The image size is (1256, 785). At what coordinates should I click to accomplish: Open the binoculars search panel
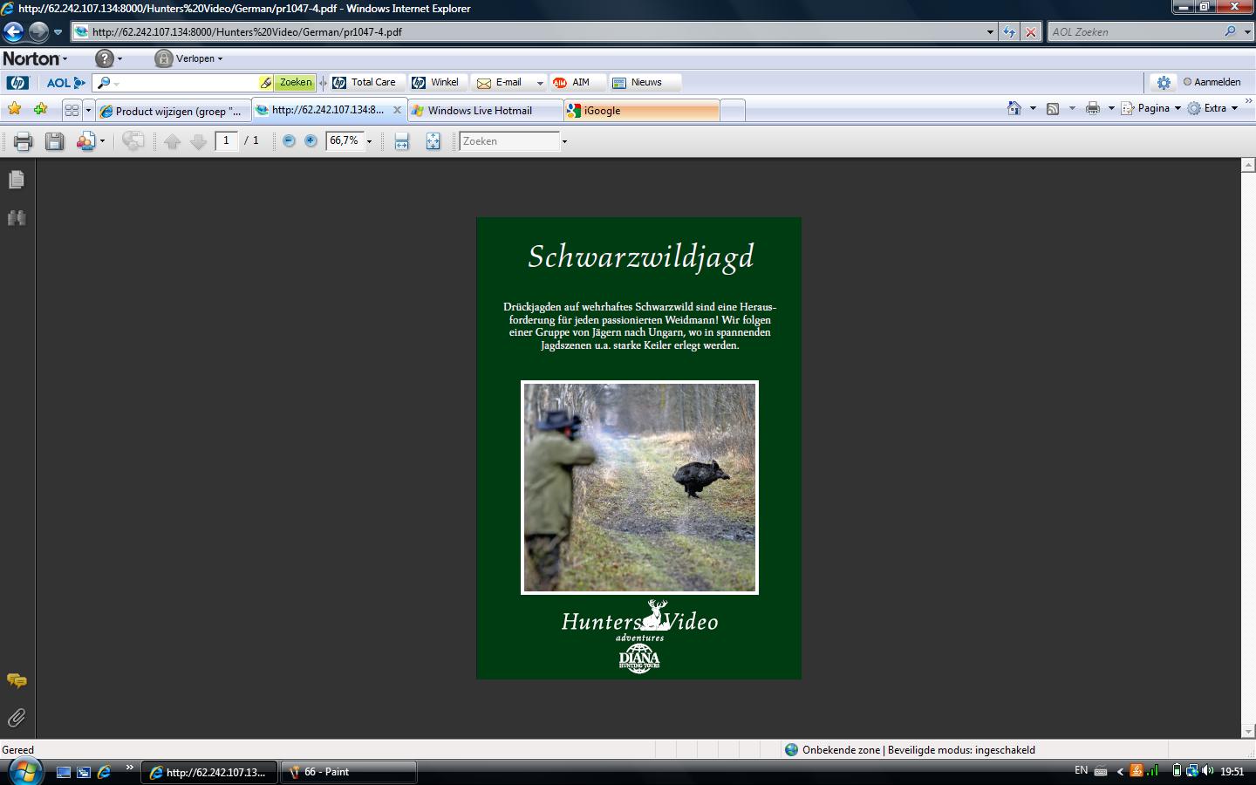tap(17, 217)
